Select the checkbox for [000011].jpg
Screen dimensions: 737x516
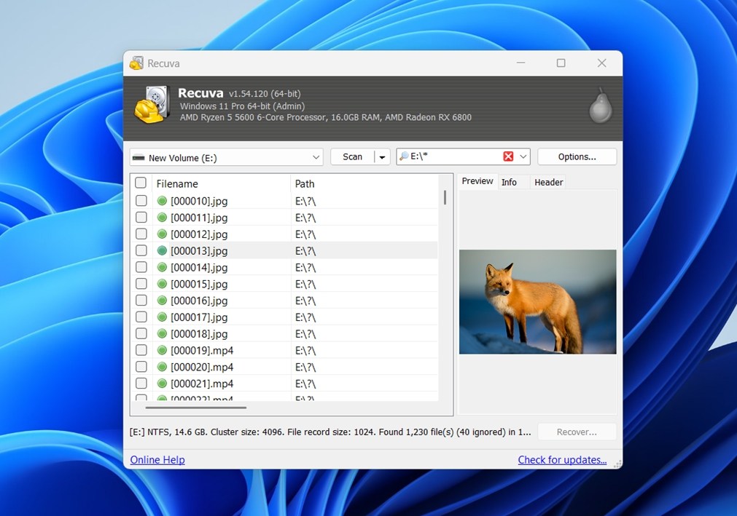(141, 217)
